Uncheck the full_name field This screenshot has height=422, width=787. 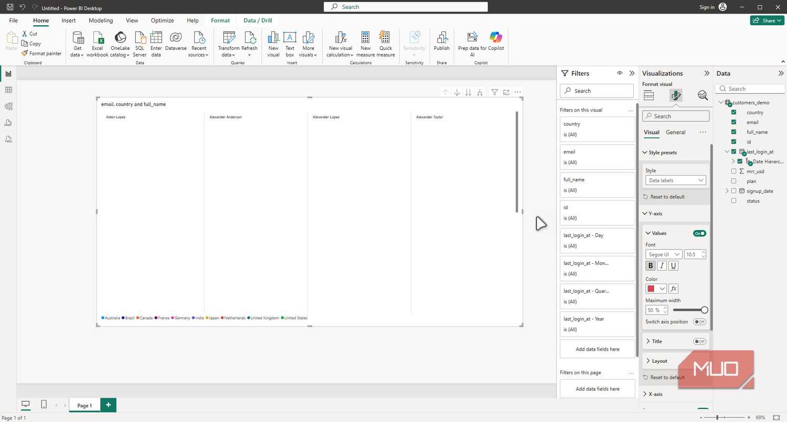733,132
